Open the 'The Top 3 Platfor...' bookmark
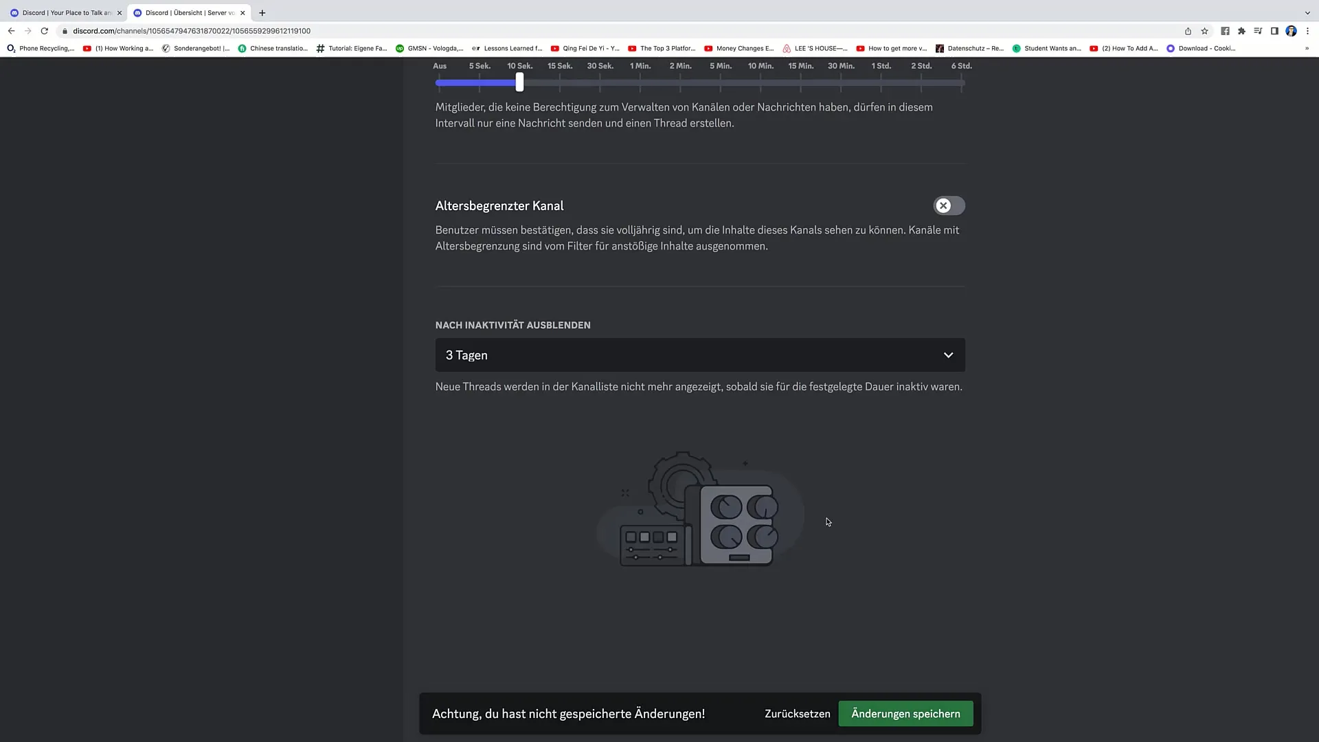 pyautogui.click(x=662, y=48)
